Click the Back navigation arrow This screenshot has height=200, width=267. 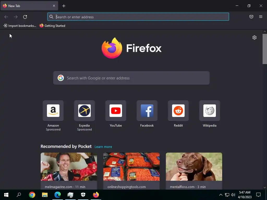coord(6,17)
